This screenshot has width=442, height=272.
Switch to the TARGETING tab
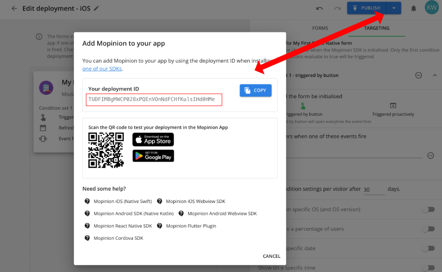[x=377, y=27]
